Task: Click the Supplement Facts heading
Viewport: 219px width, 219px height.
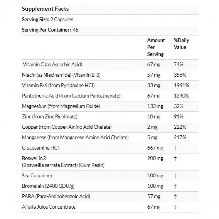Action: tap(45, 9)
